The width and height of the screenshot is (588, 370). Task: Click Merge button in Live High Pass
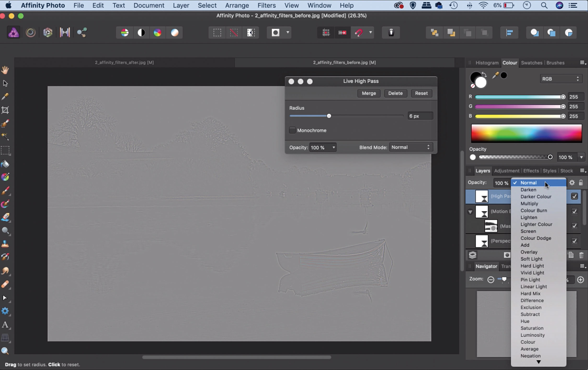tap(369, 93)
